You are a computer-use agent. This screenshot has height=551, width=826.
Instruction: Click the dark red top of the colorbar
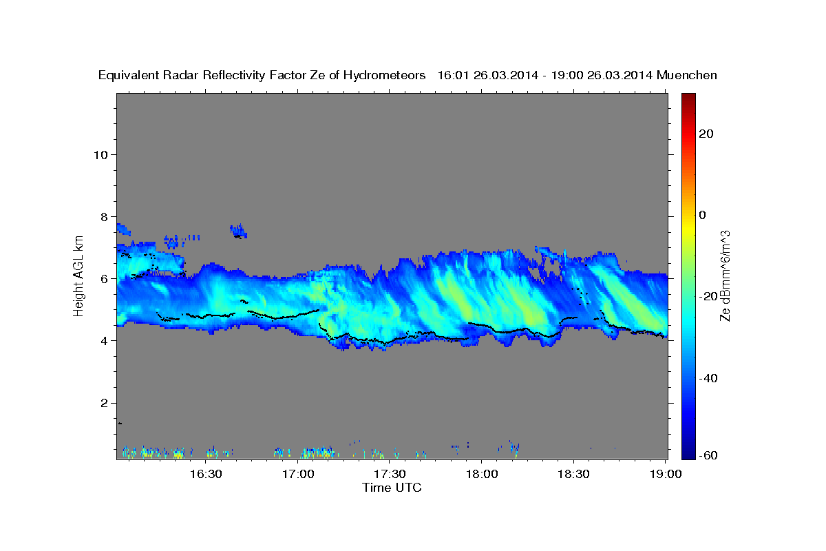(688, 98)
